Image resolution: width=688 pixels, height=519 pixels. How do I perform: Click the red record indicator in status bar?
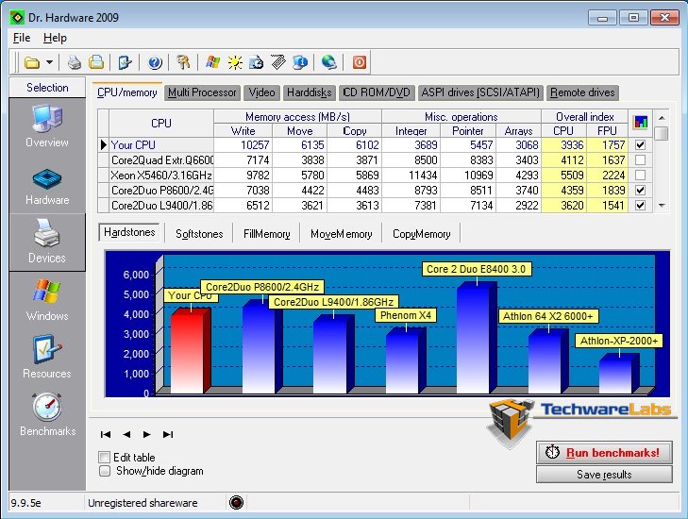click(x=236, y=502)
